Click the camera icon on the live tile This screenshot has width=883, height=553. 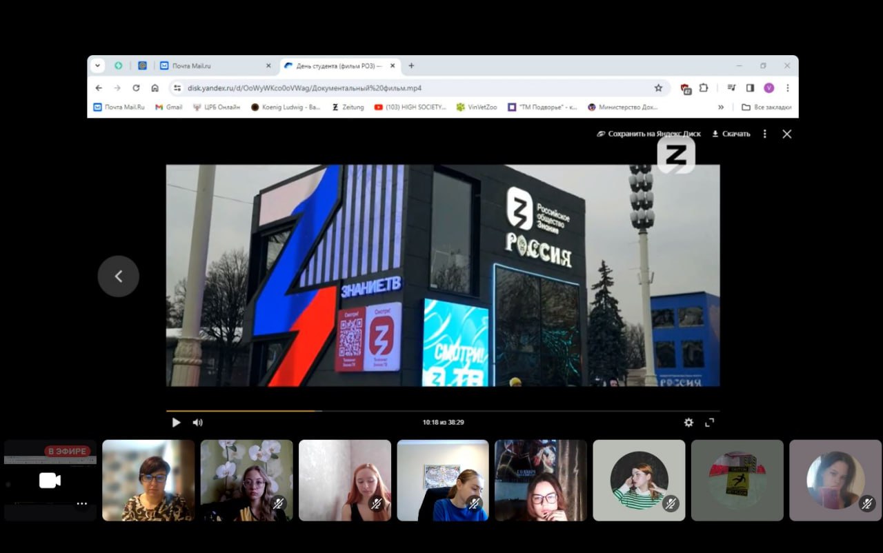click(x=50, y=481)
